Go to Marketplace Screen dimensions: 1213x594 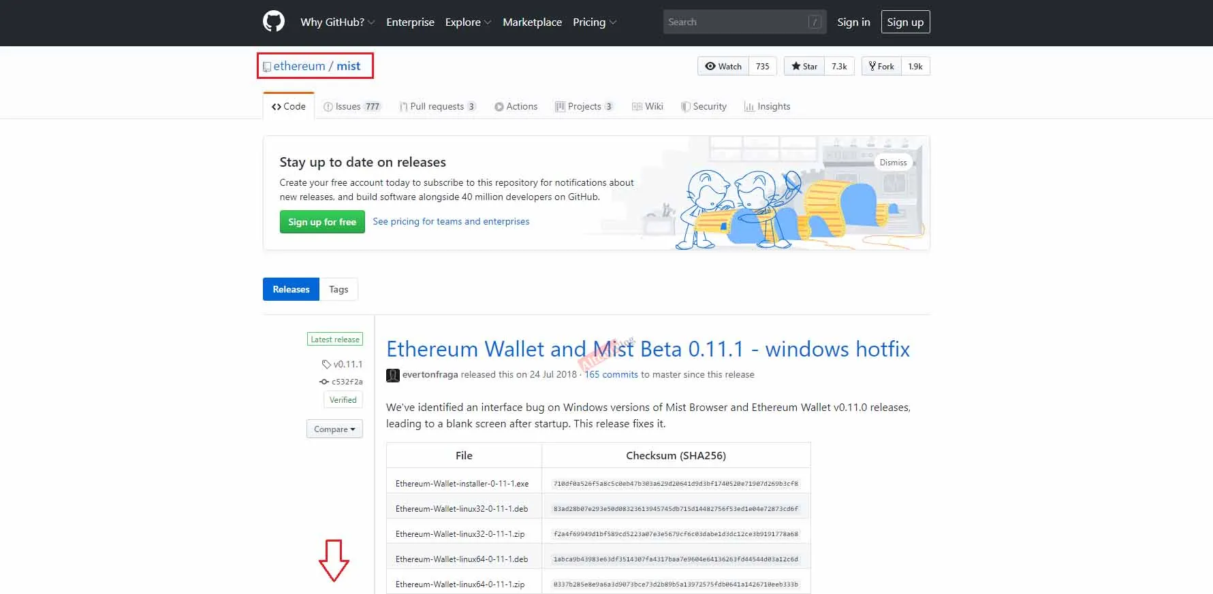coord(532,22)
